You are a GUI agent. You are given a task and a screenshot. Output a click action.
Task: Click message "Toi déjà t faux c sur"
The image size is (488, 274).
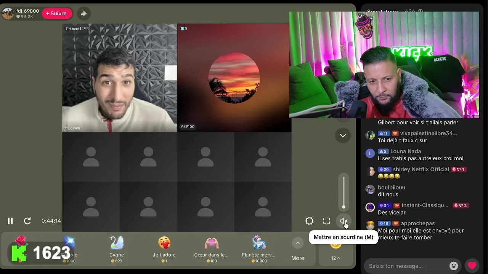click(x=402, y=140)
